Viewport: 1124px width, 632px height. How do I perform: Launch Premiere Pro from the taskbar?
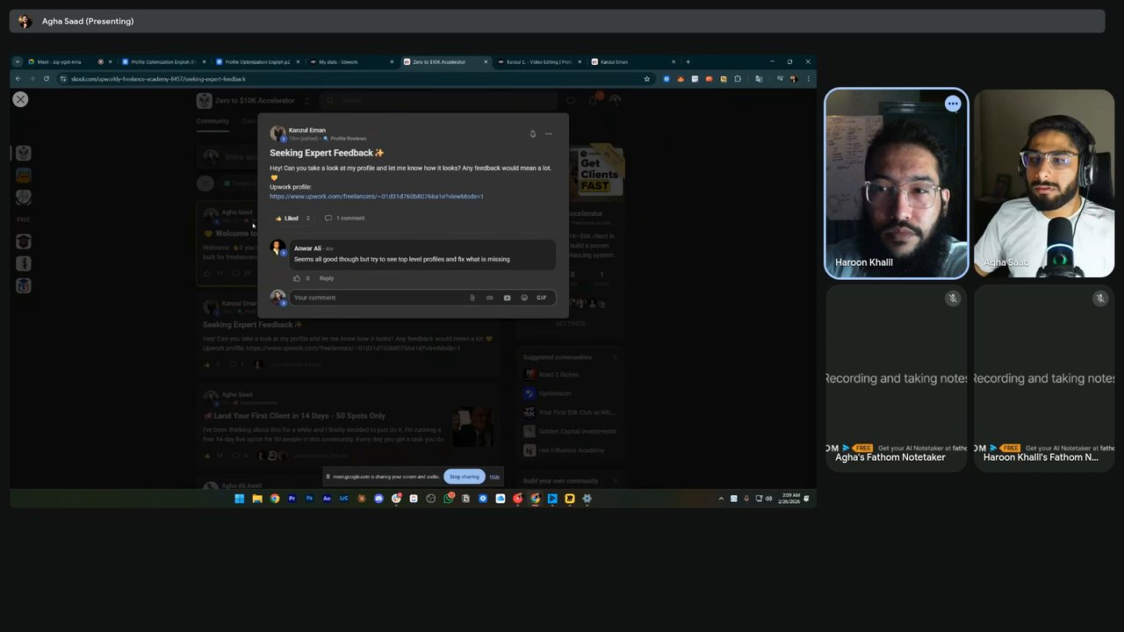292,499
